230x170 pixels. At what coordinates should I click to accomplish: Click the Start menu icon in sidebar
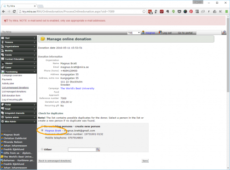pos(3,38)
